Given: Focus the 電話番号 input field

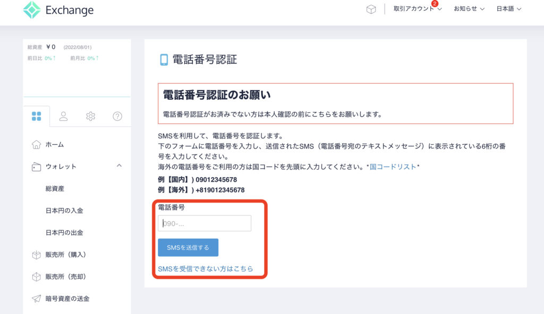Looking at the screenshot, I should (205, 223).
